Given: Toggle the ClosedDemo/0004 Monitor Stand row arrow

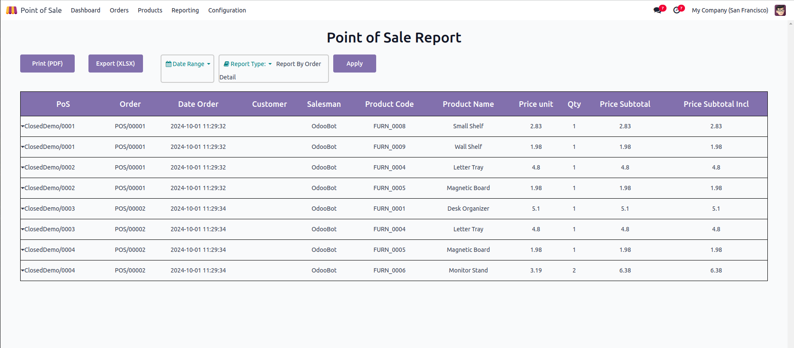Looking at the screenshot, I should tap(22, 270).
